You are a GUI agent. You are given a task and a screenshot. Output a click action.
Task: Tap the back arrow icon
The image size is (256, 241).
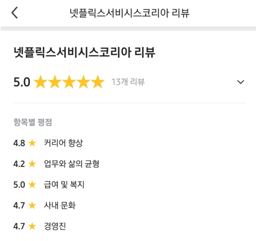pos(14,13)
